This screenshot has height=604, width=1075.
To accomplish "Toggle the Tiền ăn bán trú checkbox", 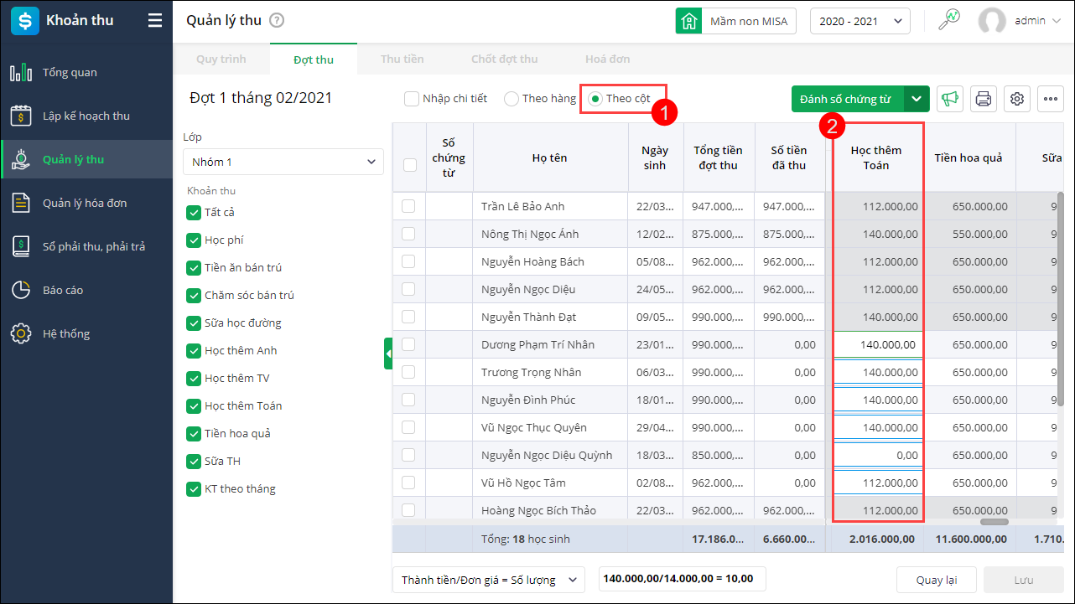I will click(194, 268).
